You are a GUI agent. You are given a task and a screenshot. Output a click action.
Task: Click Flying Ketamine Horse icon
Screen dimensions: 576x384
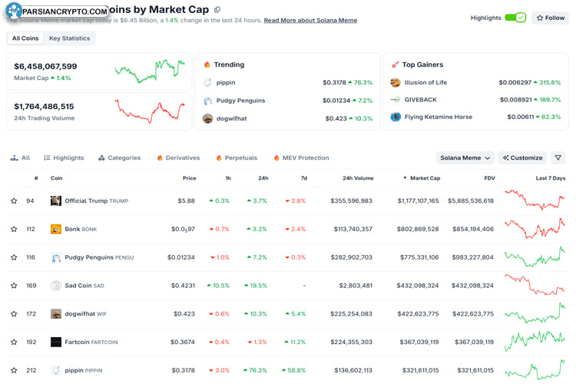pos(396,117)
